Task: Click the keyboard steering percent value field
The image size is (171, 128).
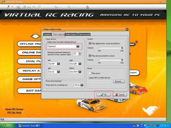Action: click(x=76, y=54)
